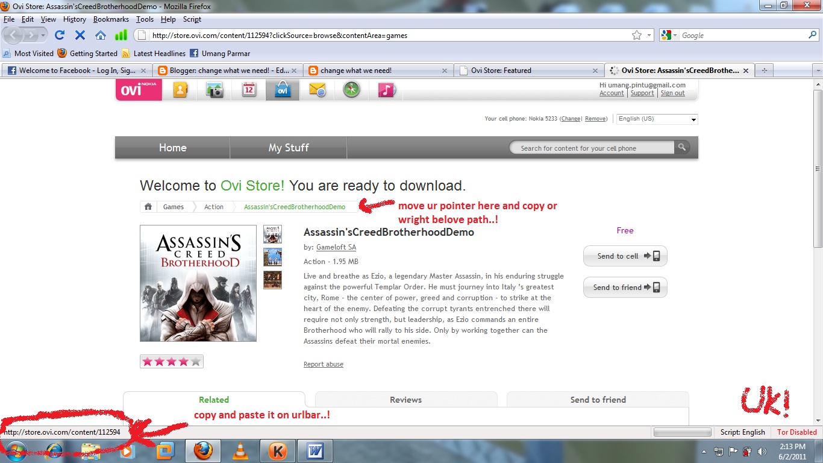Open the Gameloft SA publisher link
This screenshot has height=463, width=823.
(x=336, y=247)
